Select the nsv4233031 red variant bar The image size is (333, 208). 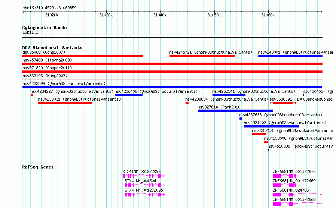[65, 103]
